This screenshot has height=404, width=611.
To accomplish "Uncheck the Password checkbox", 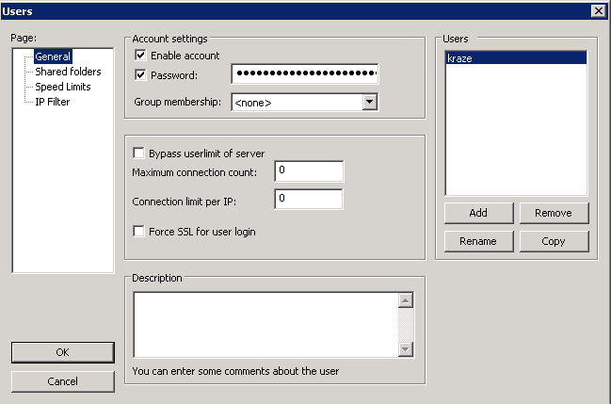I will pyautogui.click(x=140, y=74).
